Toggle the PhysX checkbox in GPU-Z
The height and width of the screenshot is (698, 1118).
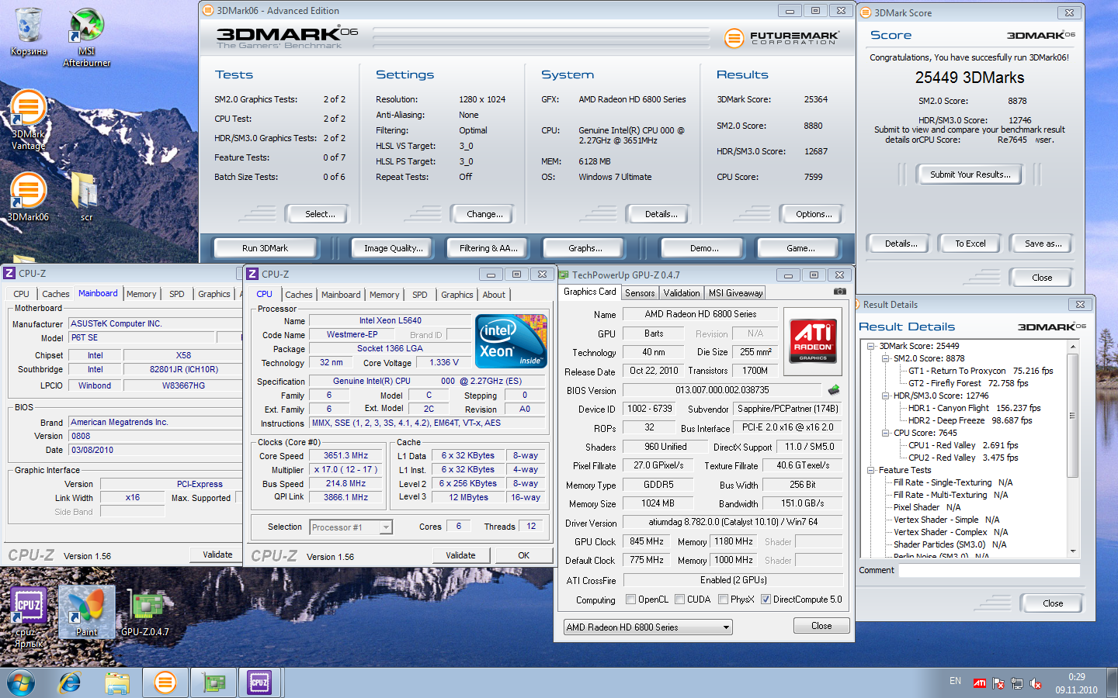click(x=724, y=600)
